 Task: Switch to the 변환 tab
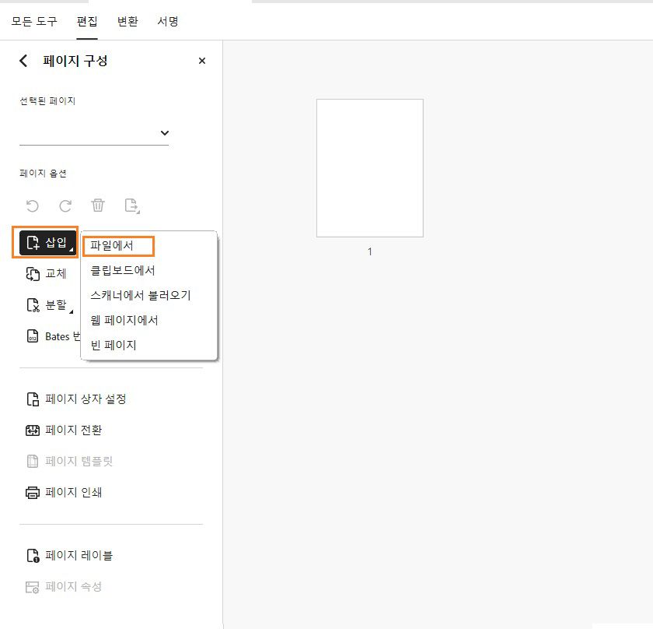pyautogui.click(x=127, y=22)
